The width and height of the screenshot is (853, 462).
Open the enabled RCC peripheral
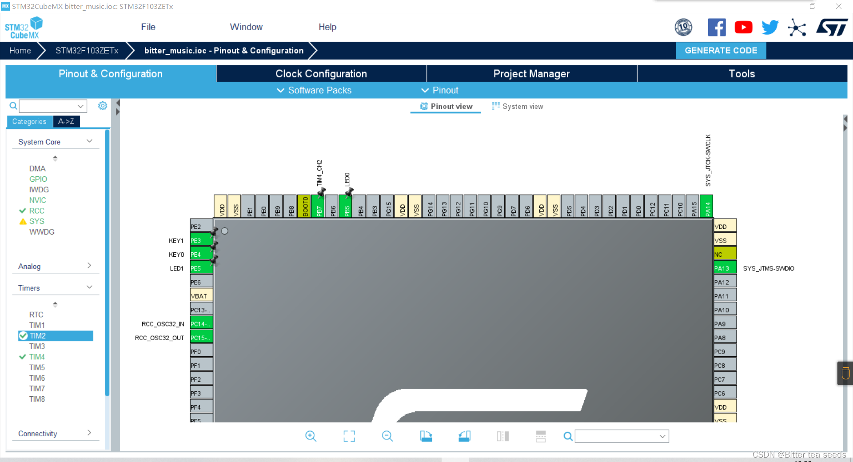pos(36,211)
